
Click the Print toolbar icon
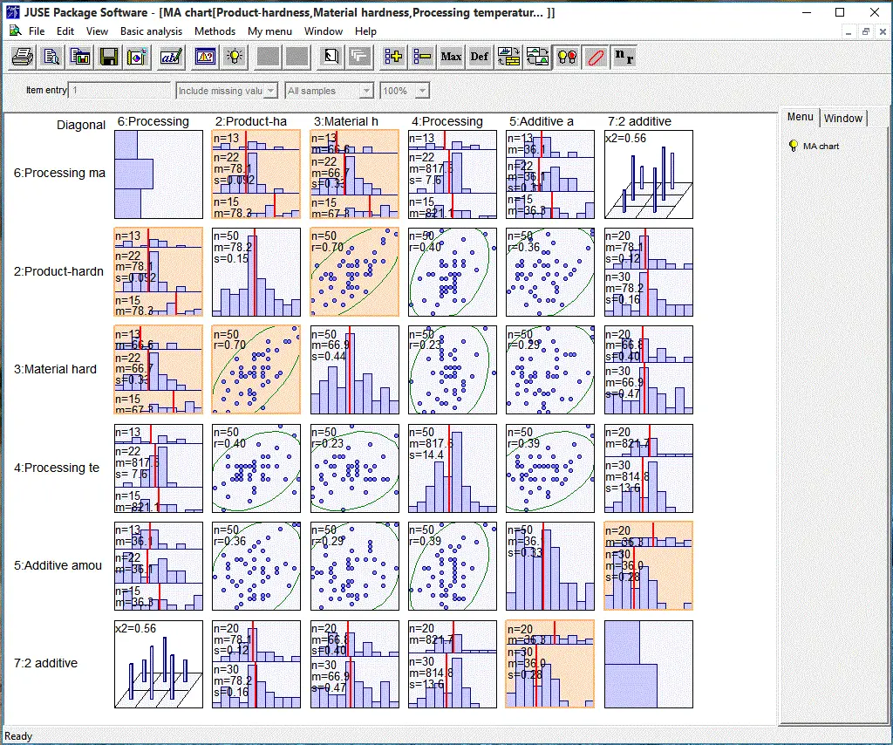click(23, 57)
